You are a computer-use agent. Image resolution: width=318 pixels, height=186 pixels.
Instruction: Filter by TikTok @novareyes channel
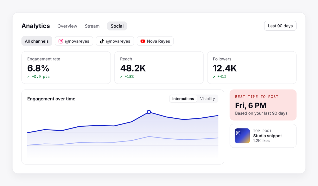[115, 41]
